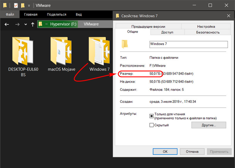
Task: Open the Quick Access Toolbar customize dropdown
Action: (29, 6)
